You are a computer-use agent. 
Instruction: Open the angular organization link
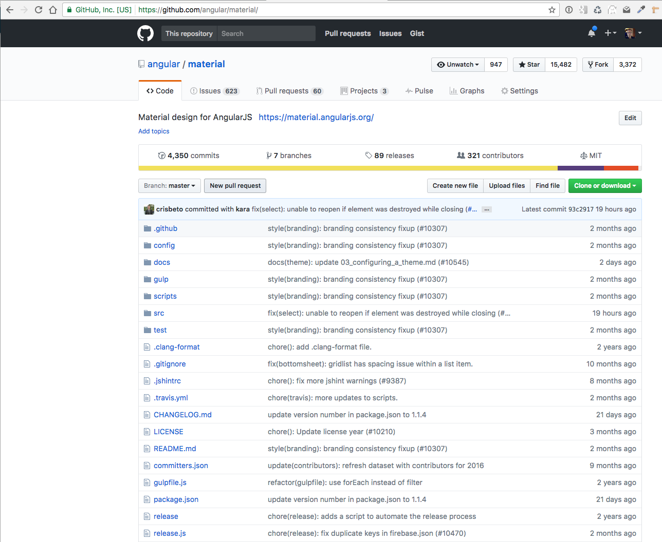pyautogui.click(x=163, y=64)
